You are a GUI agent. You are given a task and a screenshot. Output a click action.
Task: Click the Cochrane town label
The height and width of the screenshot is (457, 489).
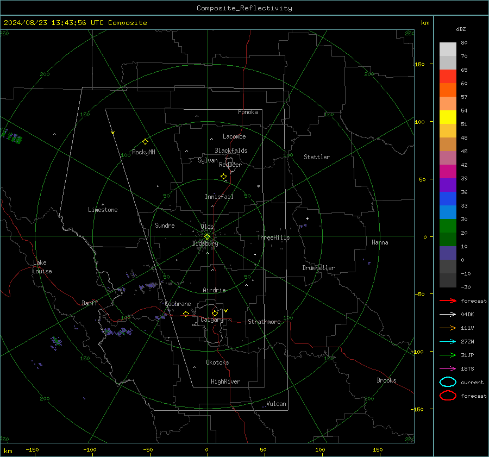coord(178,304)
